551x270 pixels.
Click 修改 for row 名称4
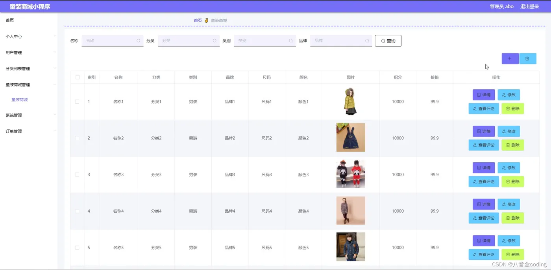(x=509, y=204)
